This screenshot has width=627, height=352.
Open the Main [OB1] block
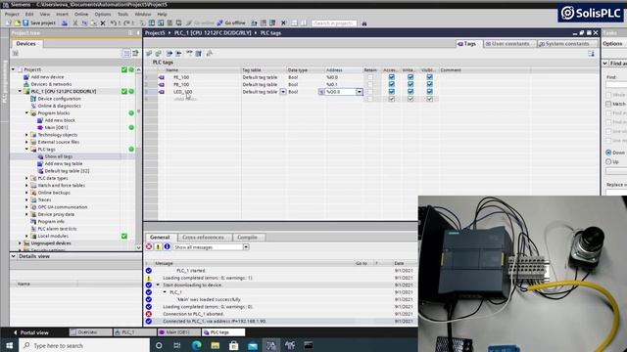pyautogui.click(x=56, y=127)
